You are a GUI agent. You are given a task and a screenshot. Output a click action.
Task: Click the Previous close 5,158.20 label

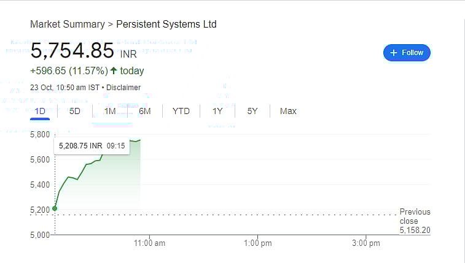pos(415,221)
